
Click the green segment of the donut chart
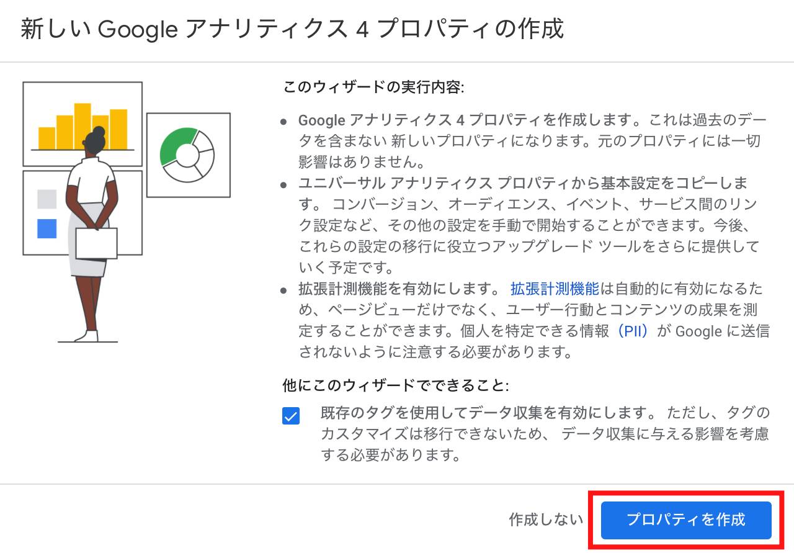pos(175,145)
